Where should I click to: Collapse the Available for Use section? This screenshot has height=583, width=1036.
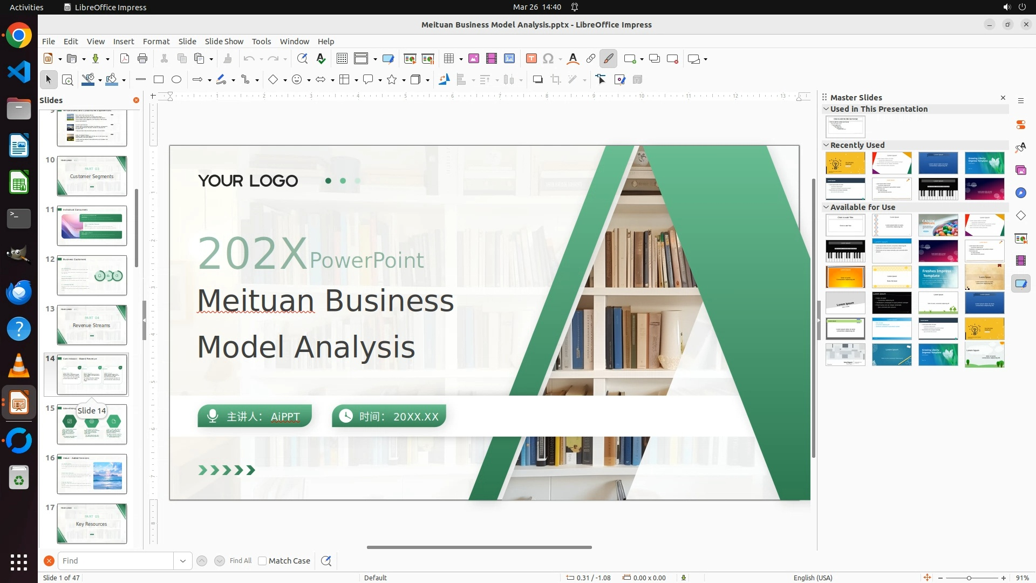click(826, 207)
